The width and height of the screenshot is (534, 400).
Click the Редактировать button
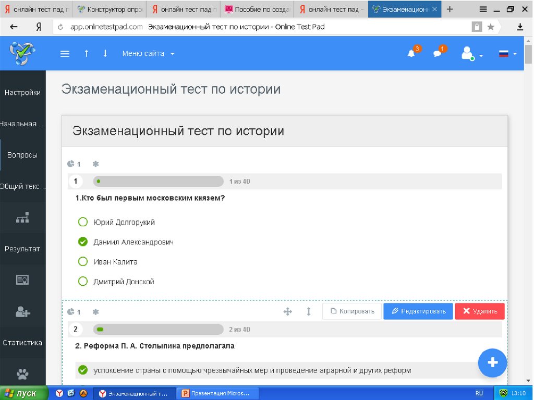418,311
